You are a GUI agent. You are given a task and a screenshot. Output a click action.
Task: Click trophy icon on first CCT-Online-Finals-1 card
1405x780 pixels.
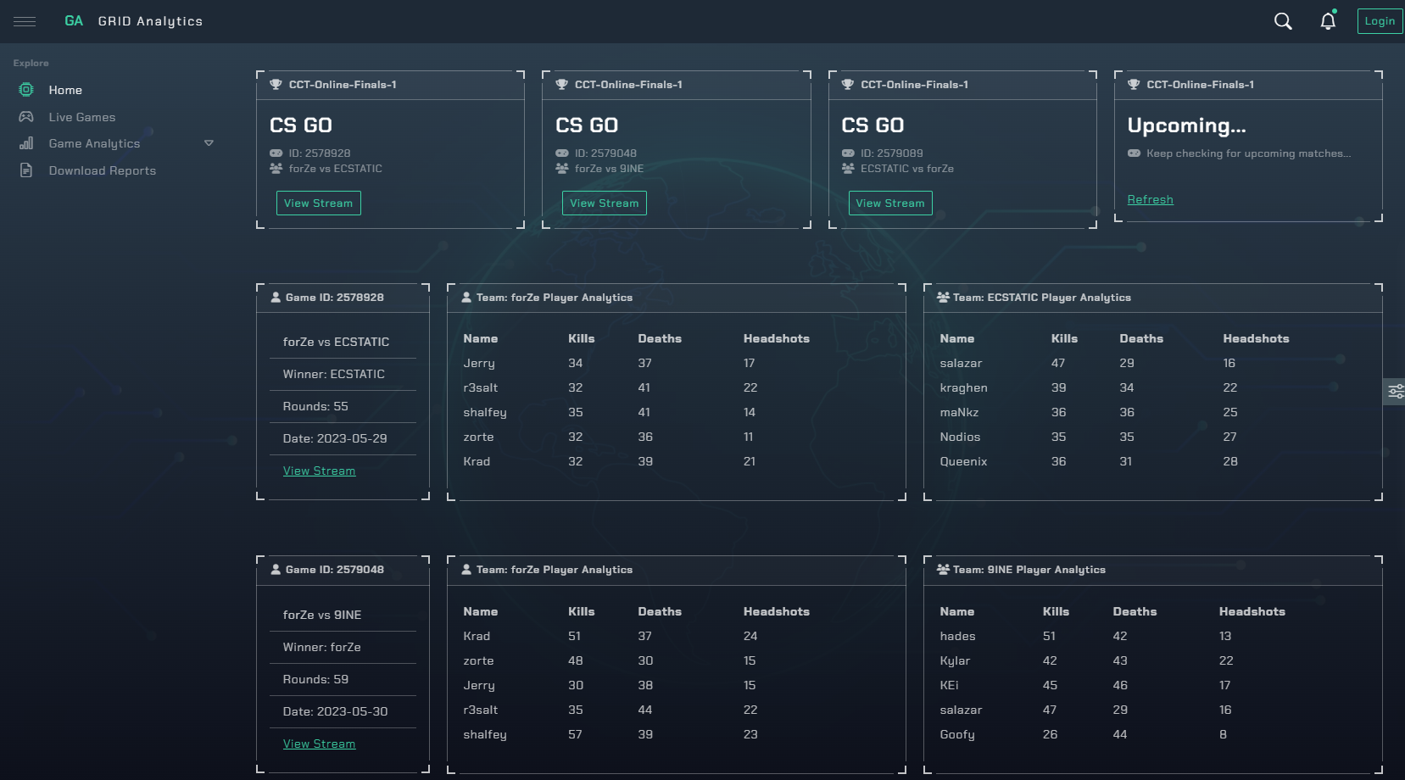[276, 85]
